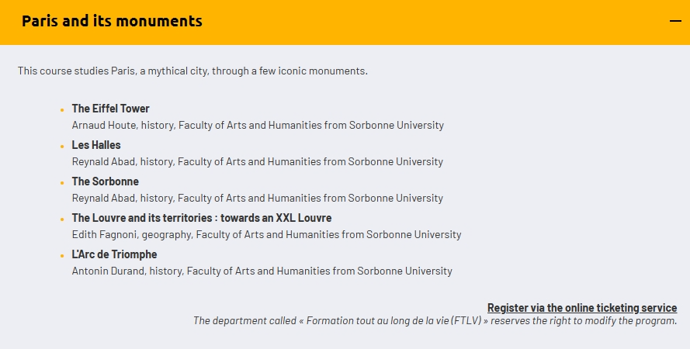Select the "Les Halles" course title
Screen dimensions: 690x349
tap(96, 145)
